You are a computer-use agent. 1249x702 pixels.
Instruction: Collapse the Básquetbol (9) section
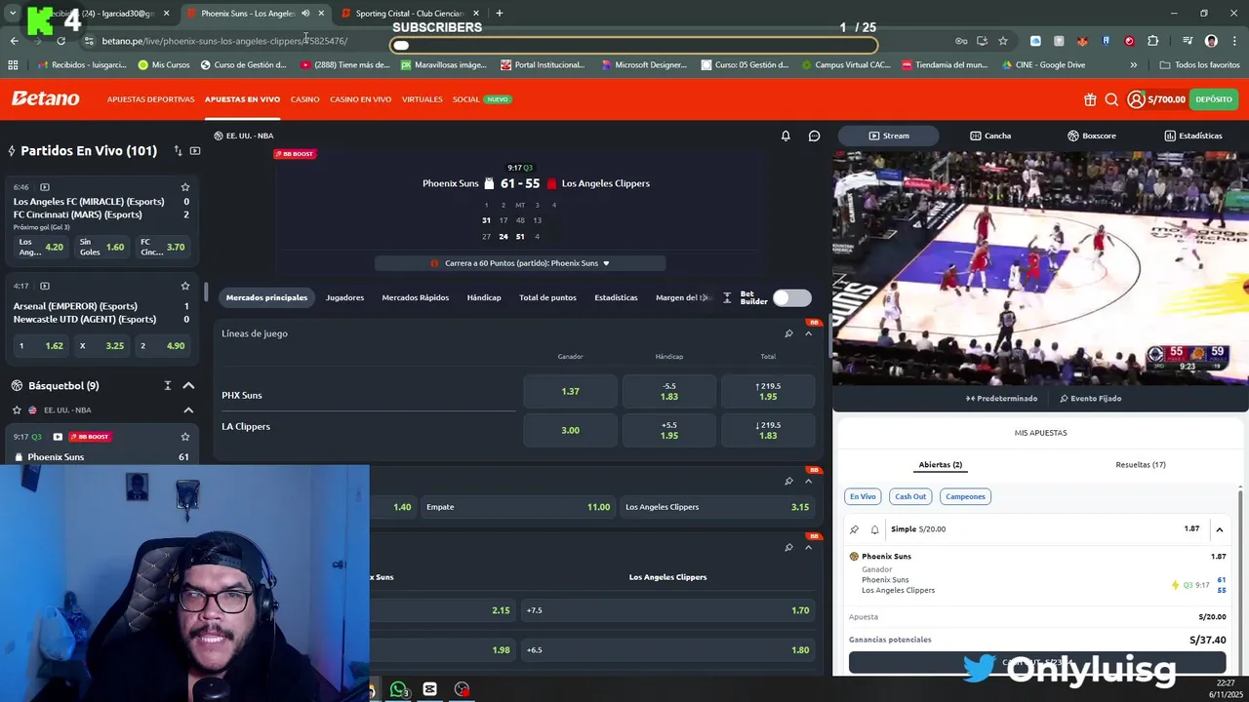point(188,386)
